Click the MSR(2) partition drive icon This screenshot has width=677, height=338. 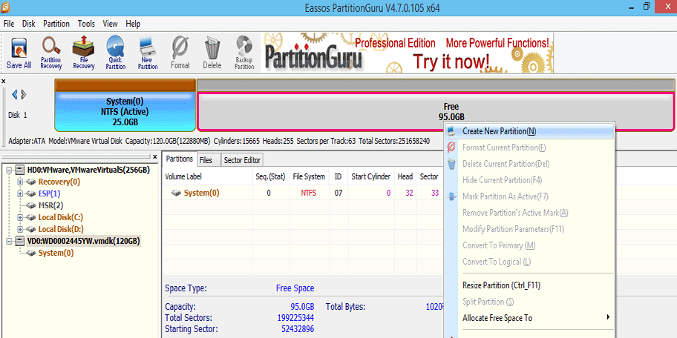point(31,205)
